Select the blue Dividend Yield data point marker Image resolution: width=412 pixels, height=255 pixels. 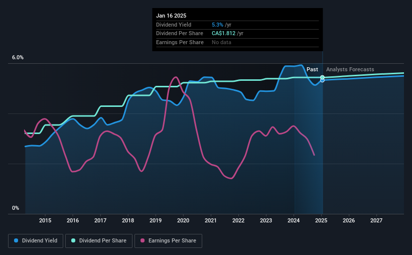[322, 80]
